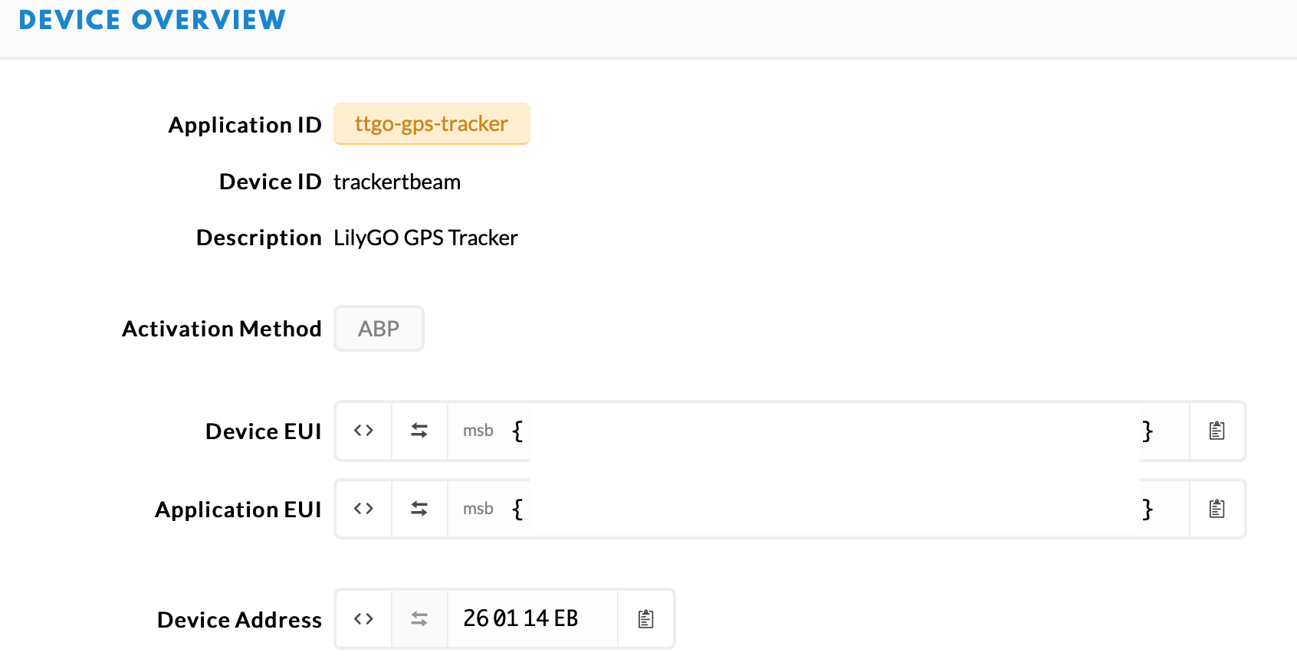The width and height of the screenshot is (1297, 659).
Task: Copy Device EUI to clipboard
Action: click(x=1217, y=431)
